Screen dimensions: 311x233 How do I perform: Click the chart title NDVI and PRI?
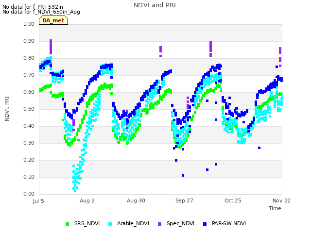(x=155, y=5)
